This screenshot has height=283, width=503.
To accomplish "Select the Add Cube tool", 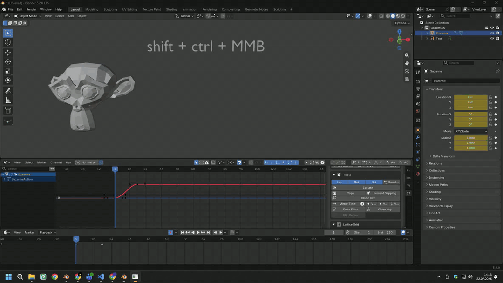I will point(8,111).
